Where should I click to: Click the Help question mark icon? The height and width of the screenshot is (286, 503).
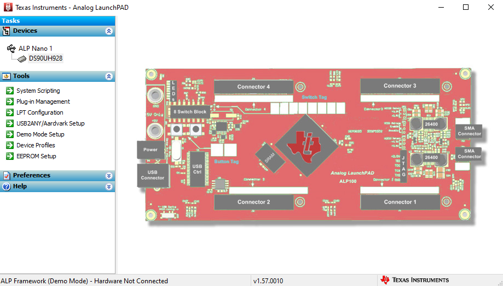point(7,187)
